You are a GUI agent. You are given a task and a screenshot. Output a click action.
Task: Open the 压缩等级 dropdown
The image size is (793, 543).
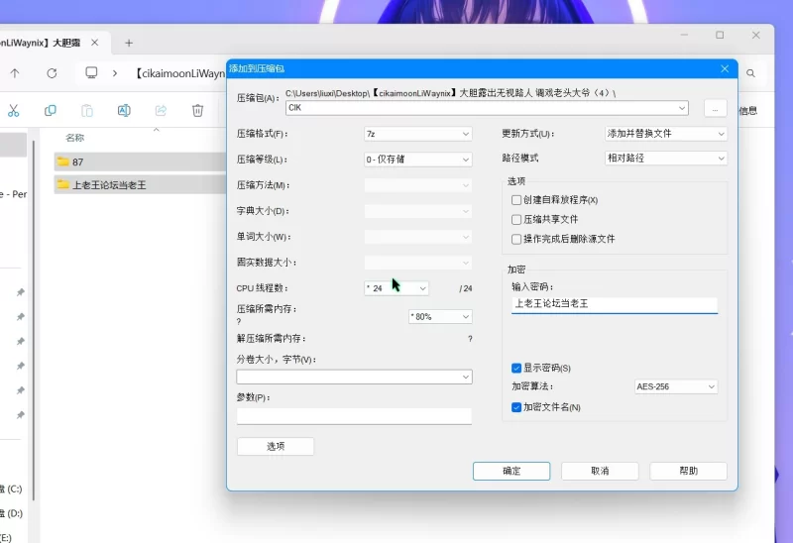click(417, 160)
